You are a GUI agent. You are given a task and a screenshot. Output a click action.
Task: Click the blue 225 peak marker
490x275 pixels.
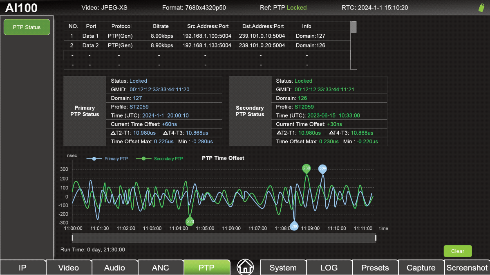tap(322, 169)
